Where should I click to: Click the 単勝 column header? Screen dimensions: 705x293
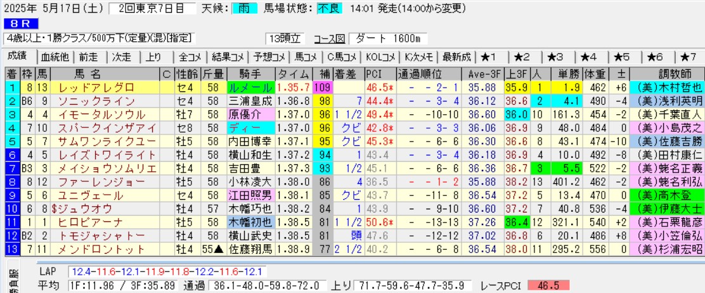566,74
